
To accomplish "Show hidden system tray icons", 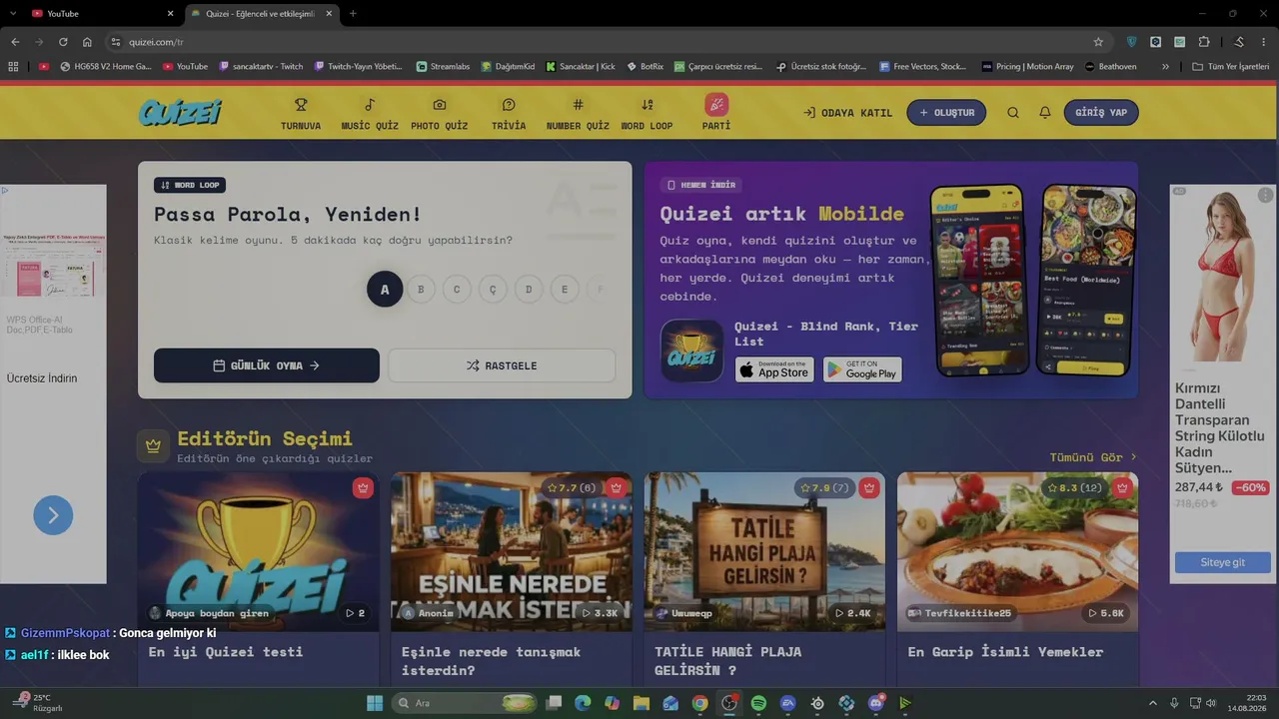I will point(1152,703).
